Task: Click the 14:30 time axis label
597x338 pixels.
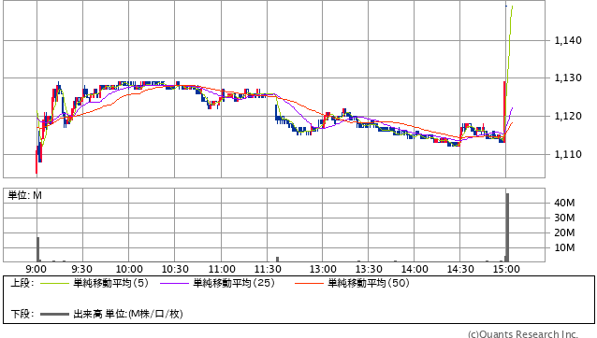Action: (460, 269)
